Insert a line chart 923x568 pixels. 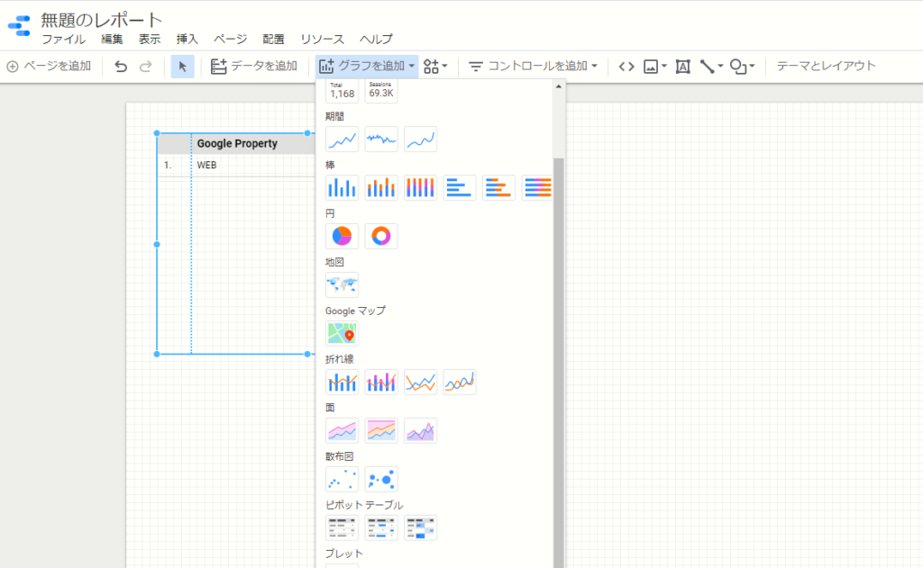[420, 383]
